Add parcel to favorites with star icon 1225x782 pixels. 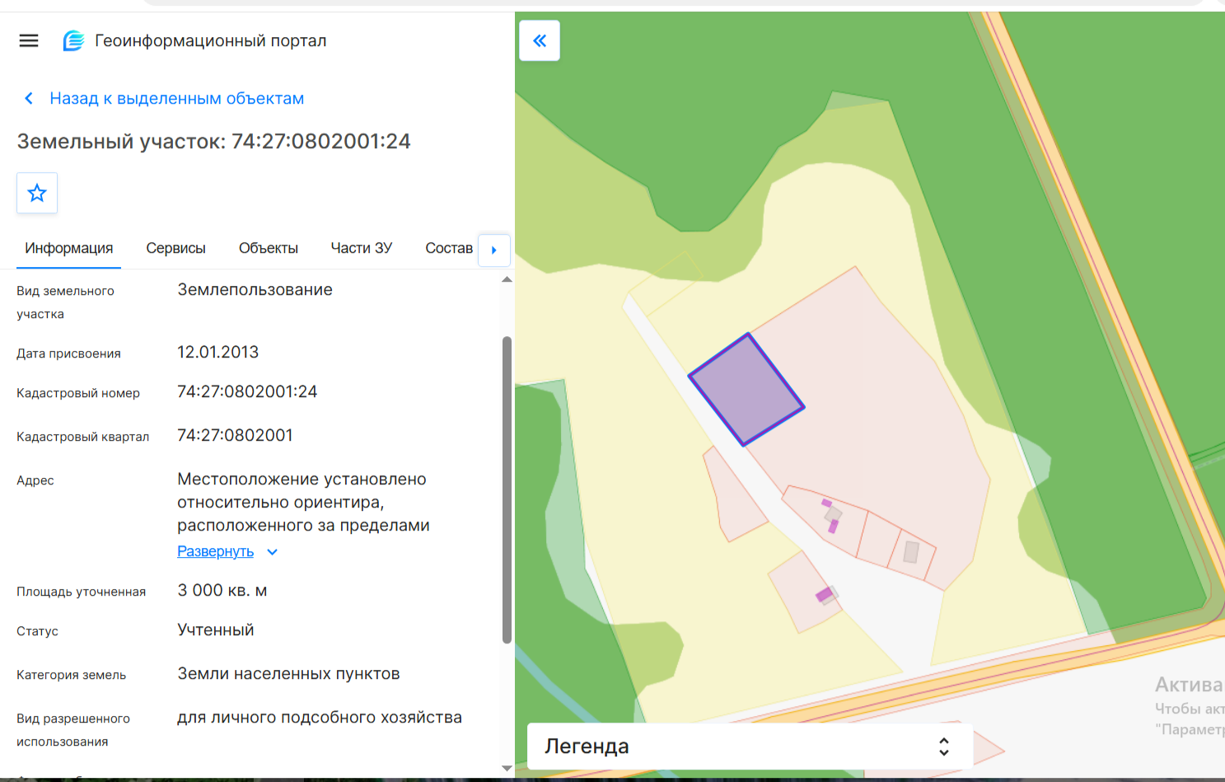[x=37, y=193]
